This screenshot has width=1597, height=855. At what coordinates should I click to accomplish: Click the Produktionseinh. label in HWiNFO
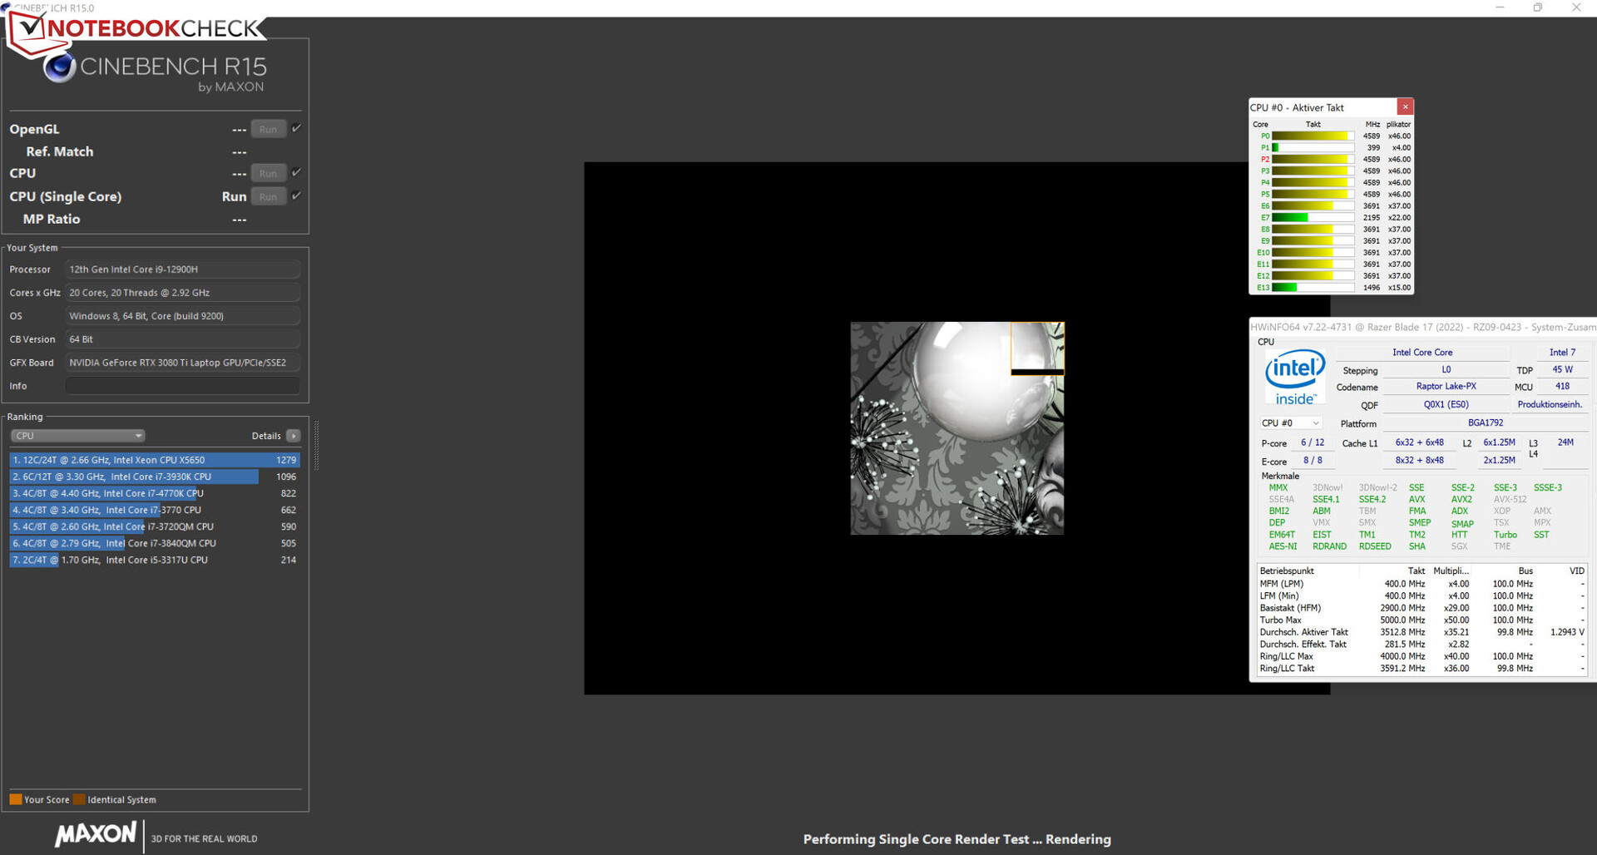coord(1550,404)
